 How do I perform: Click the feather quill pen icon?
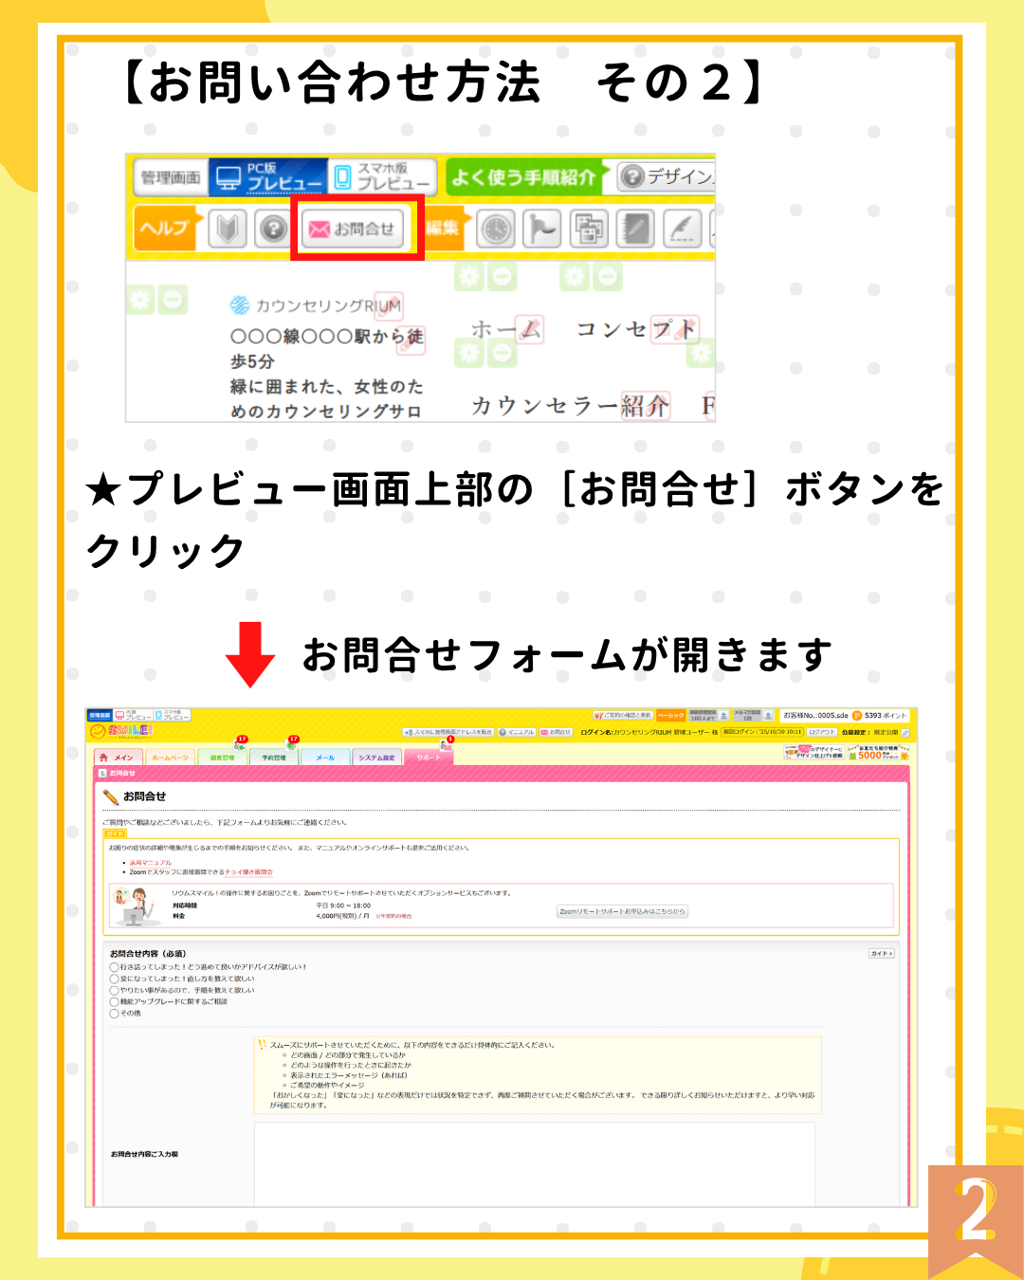click(682, 229)
